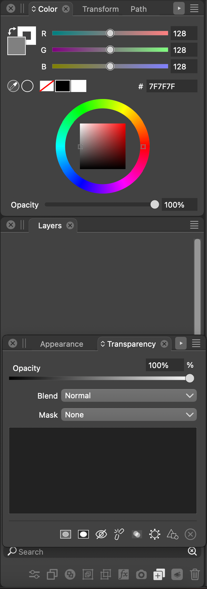Toggle the white rectangle mask mode button
The width and height of the screenshot is (207, 589).
pyautogui.click(x=83, y=534)
